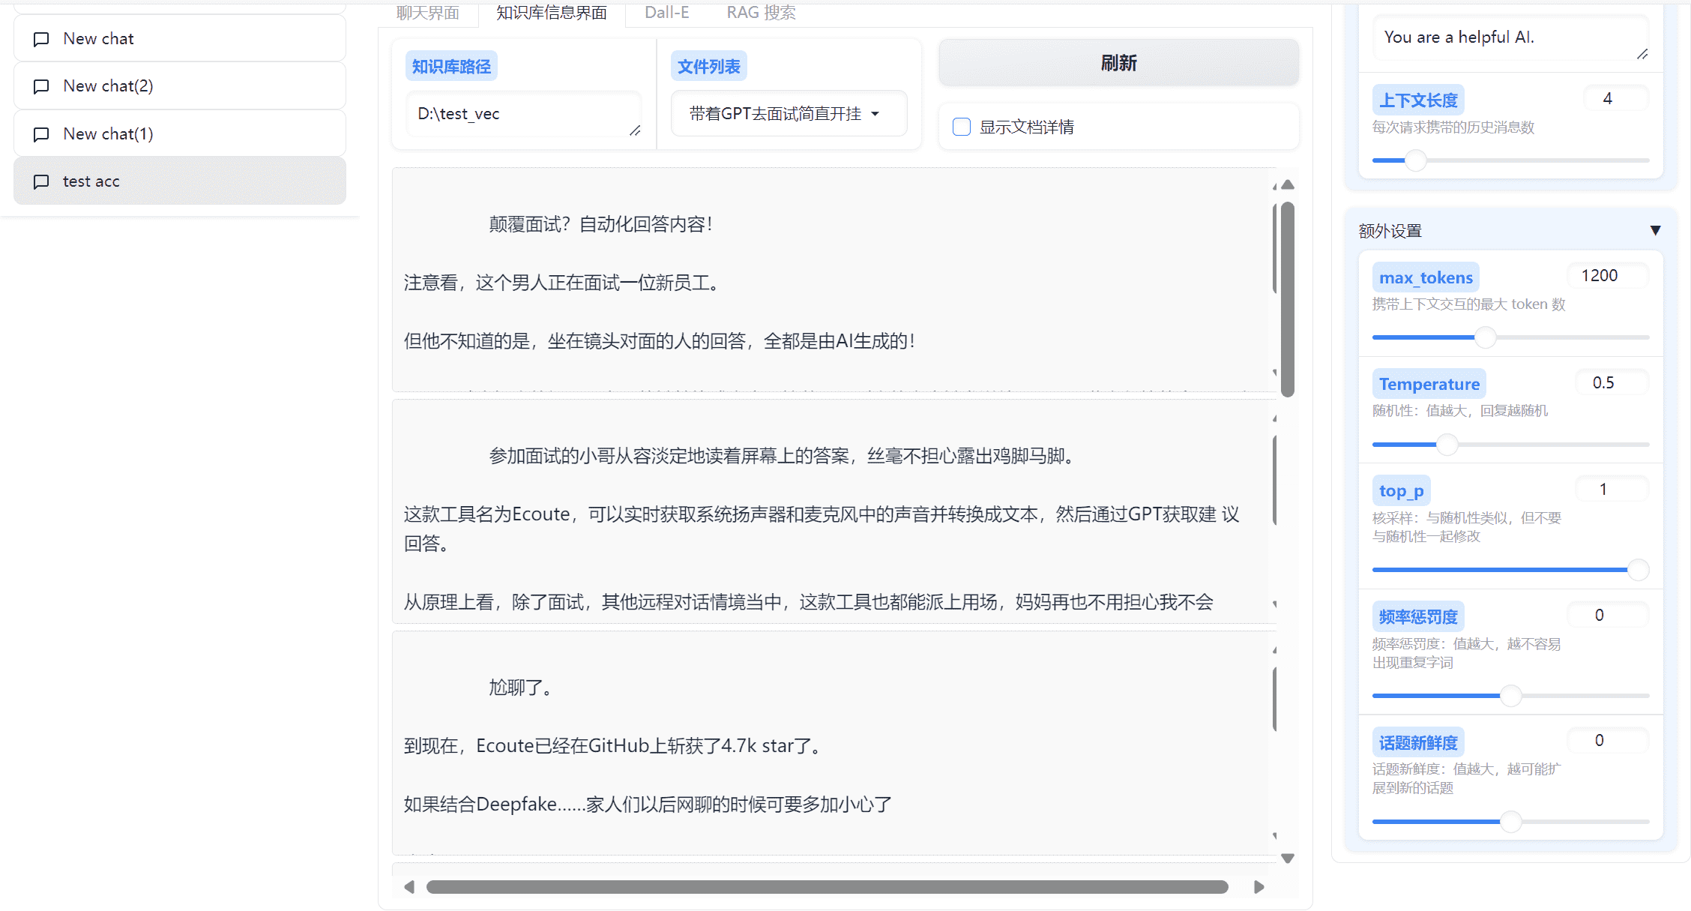Click the chat icon beside "test acc"
This screenshot has width=1691, height=911.
[x=41, y=181]
